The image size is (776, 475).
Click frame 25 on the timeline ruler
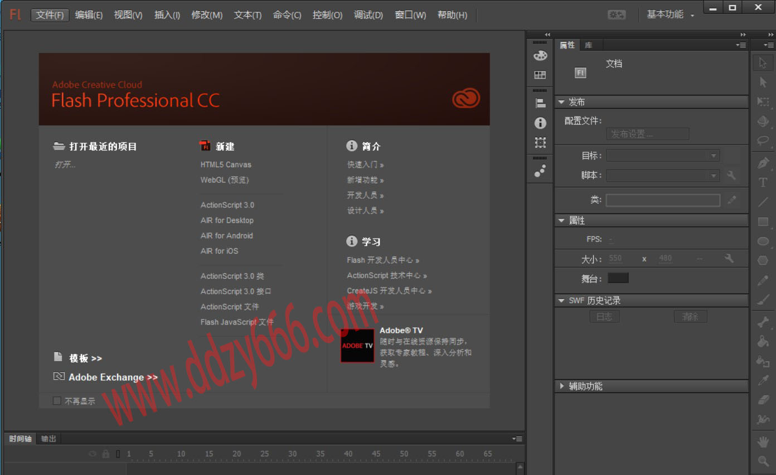[x=265, y=454]
